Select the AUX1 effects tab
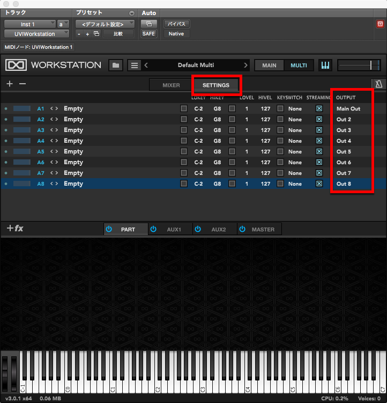387x403 pixels. (170, 229)
